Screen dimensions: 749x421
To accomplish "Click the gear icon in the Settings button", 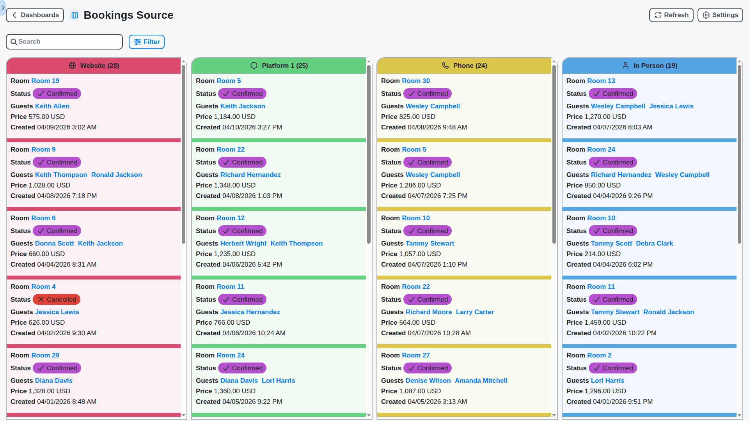I will point(706,15).
